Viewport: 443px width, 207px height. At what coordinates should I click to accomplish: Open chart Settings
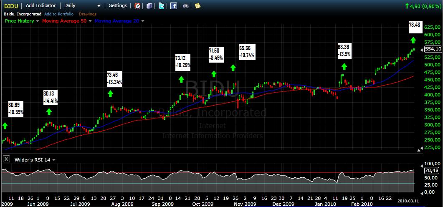118,6
